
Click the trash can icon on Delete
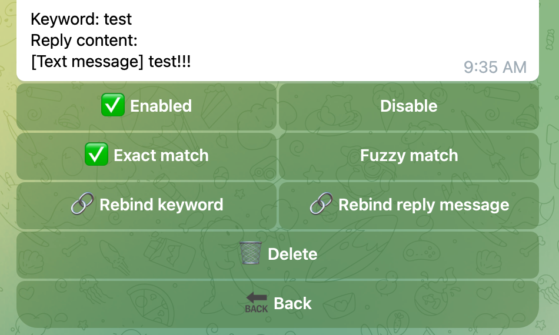coord(250,254)
